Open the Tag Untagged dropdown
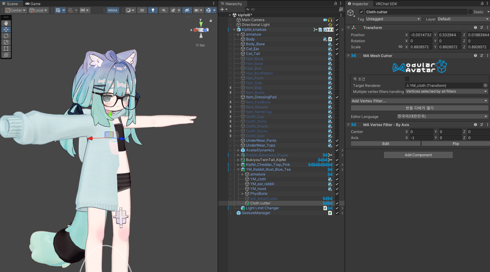Screen dimensions: 490x272 [x=393, y=19]
